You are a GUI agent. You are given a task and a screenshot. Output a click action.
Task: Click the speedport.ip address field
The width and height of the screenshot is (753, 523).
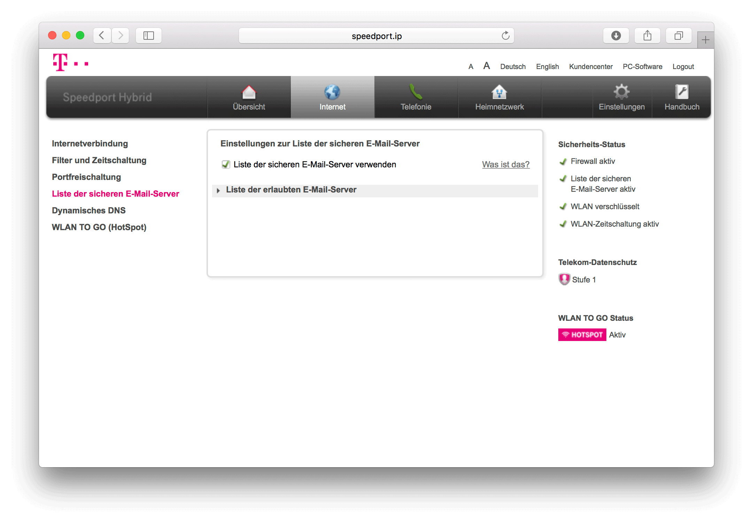(x=376, y=36)
